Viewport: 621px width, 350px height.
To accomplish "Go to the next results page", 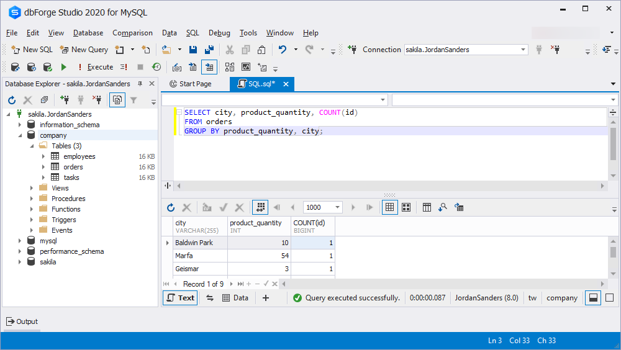I will click(353, 207).
